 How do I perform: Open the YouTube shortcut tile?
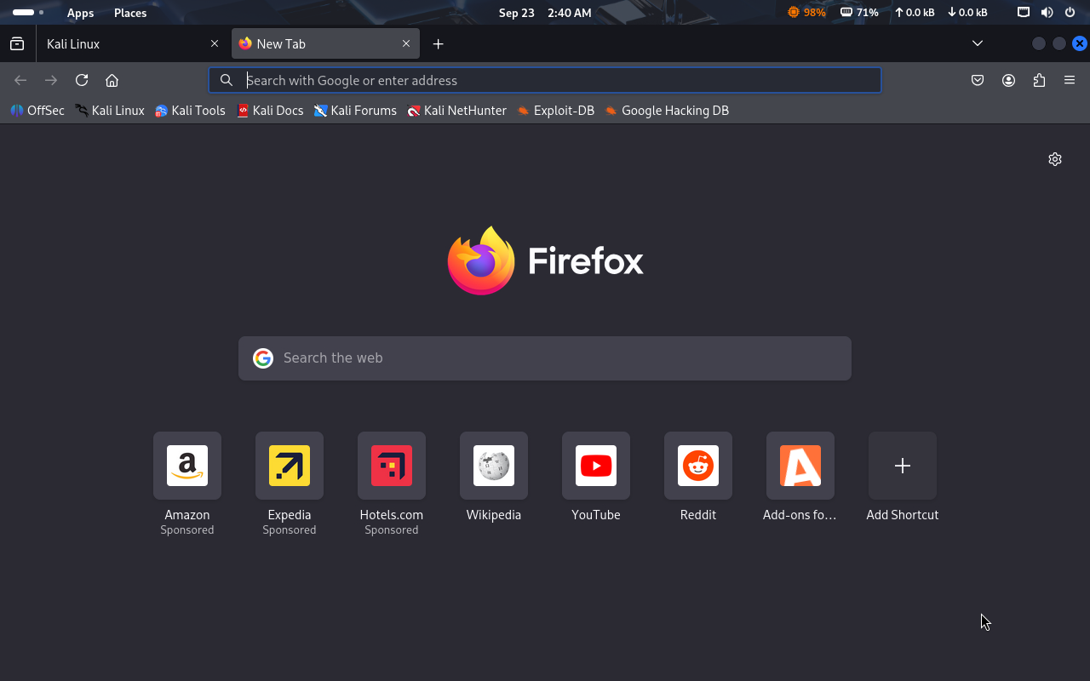[596, 466]
